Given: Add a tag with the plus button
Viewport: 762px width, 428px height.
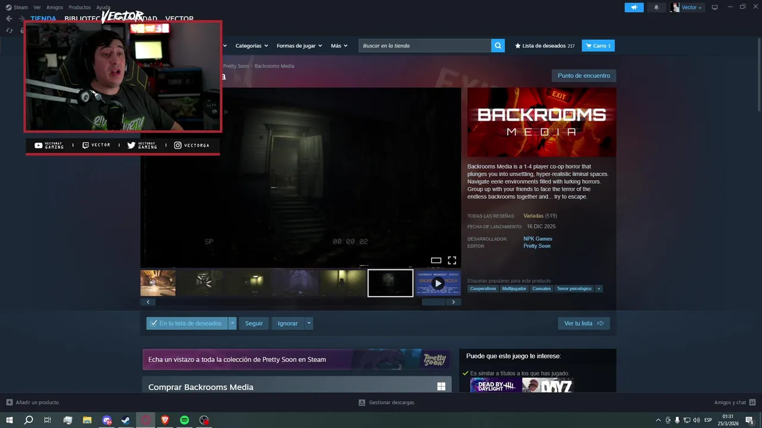Looking at the screenshot, I should point(599,289).
